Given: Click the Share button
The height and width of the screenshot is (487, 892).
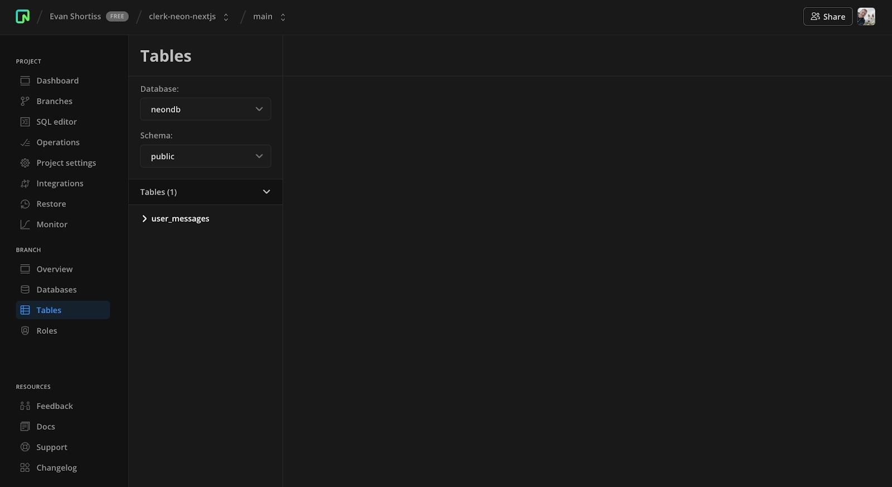Looking at the screenshot, I should [827, 17].
